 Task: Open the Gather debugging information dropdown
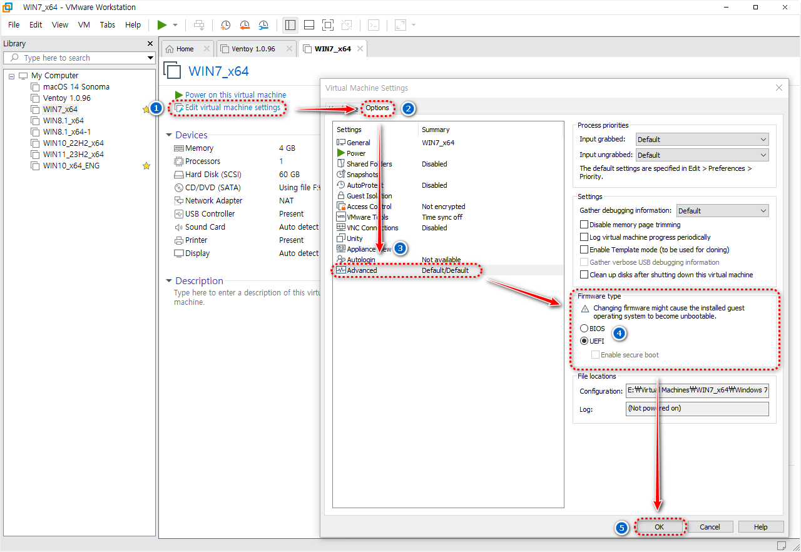point(722,211)
